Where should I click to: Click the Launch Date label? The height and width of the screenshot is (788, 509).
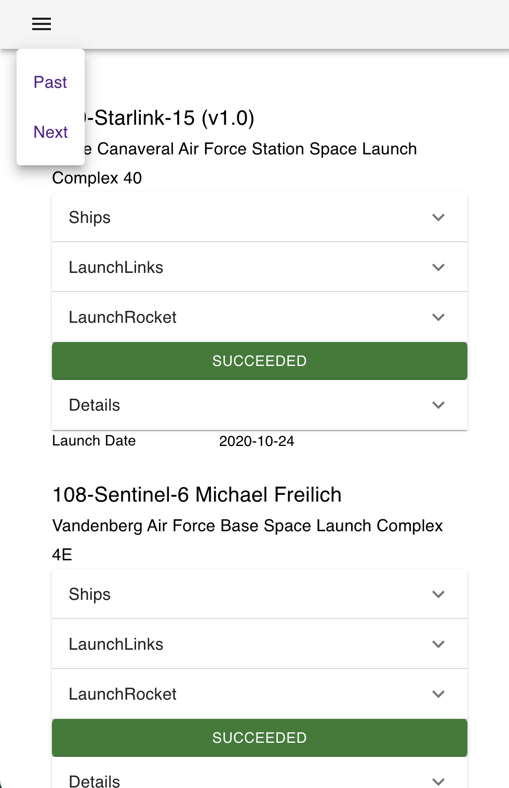[x=93, y=440]
